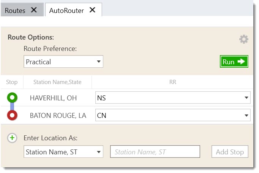Open the Route Preference dropdown showing Practical
This screenshot has width=259, height=173.
[x=63, y=62]
